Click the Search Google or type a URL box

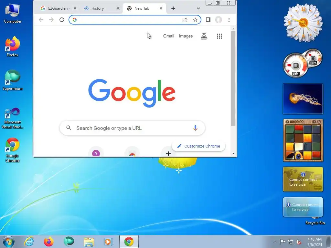(x=132, y=128)
